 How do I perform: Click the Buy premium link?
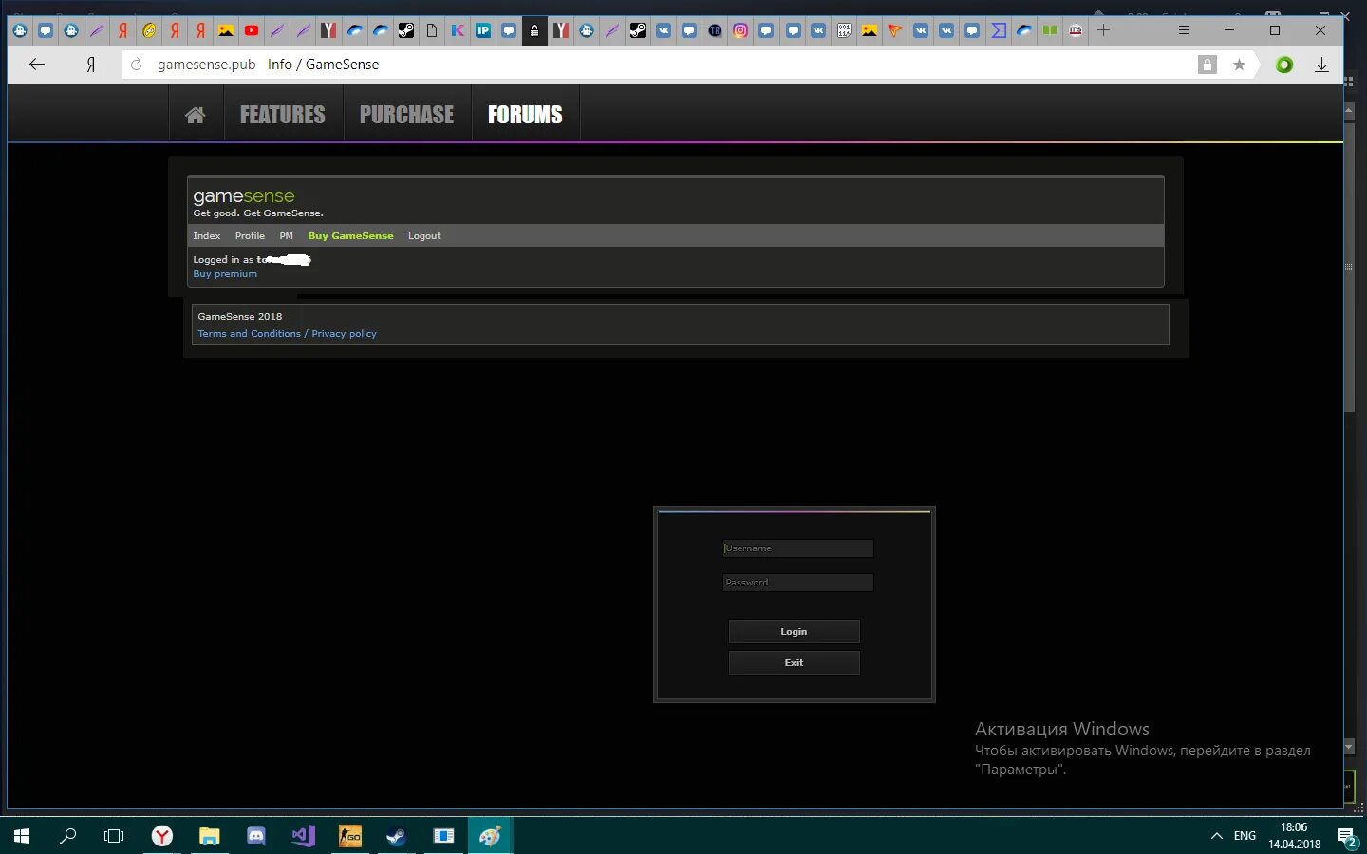[x=225, y=274]
